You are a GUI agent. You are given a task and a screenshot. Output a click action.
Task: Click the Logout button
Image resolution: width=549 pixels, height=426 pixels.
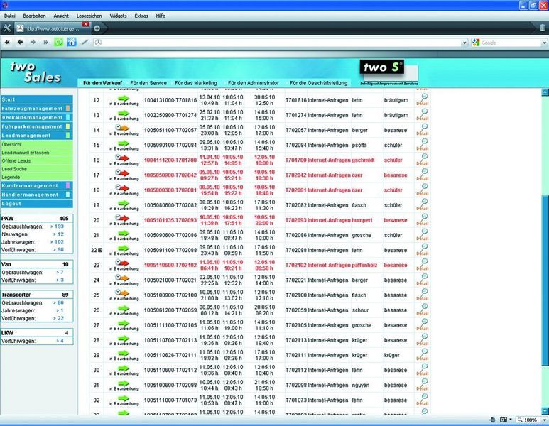pyautogui.click(x=36, y=204)
